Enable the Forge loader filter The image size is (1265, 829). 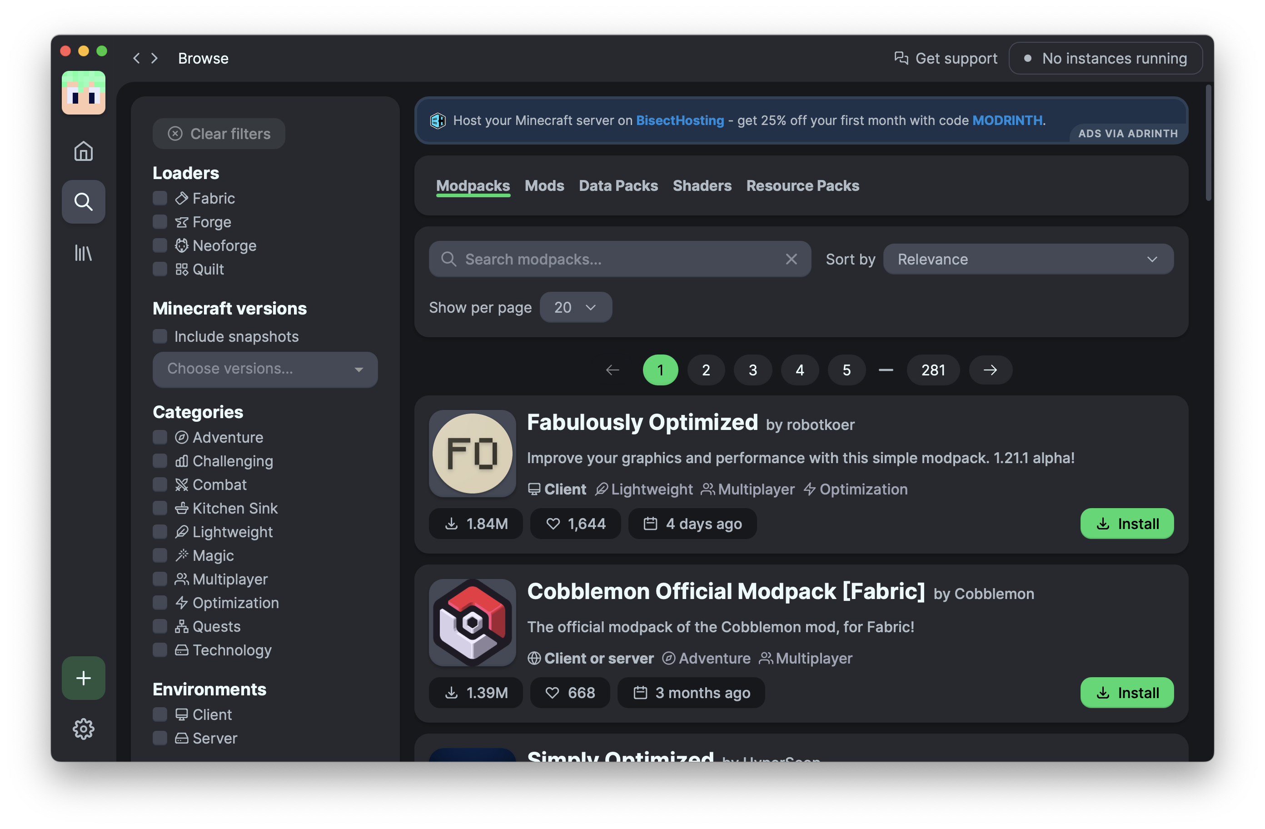pyautogui.click(x=160, y=222)
